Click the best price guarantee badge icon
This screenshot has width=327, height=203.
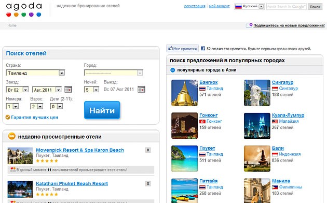pos(8,118)
